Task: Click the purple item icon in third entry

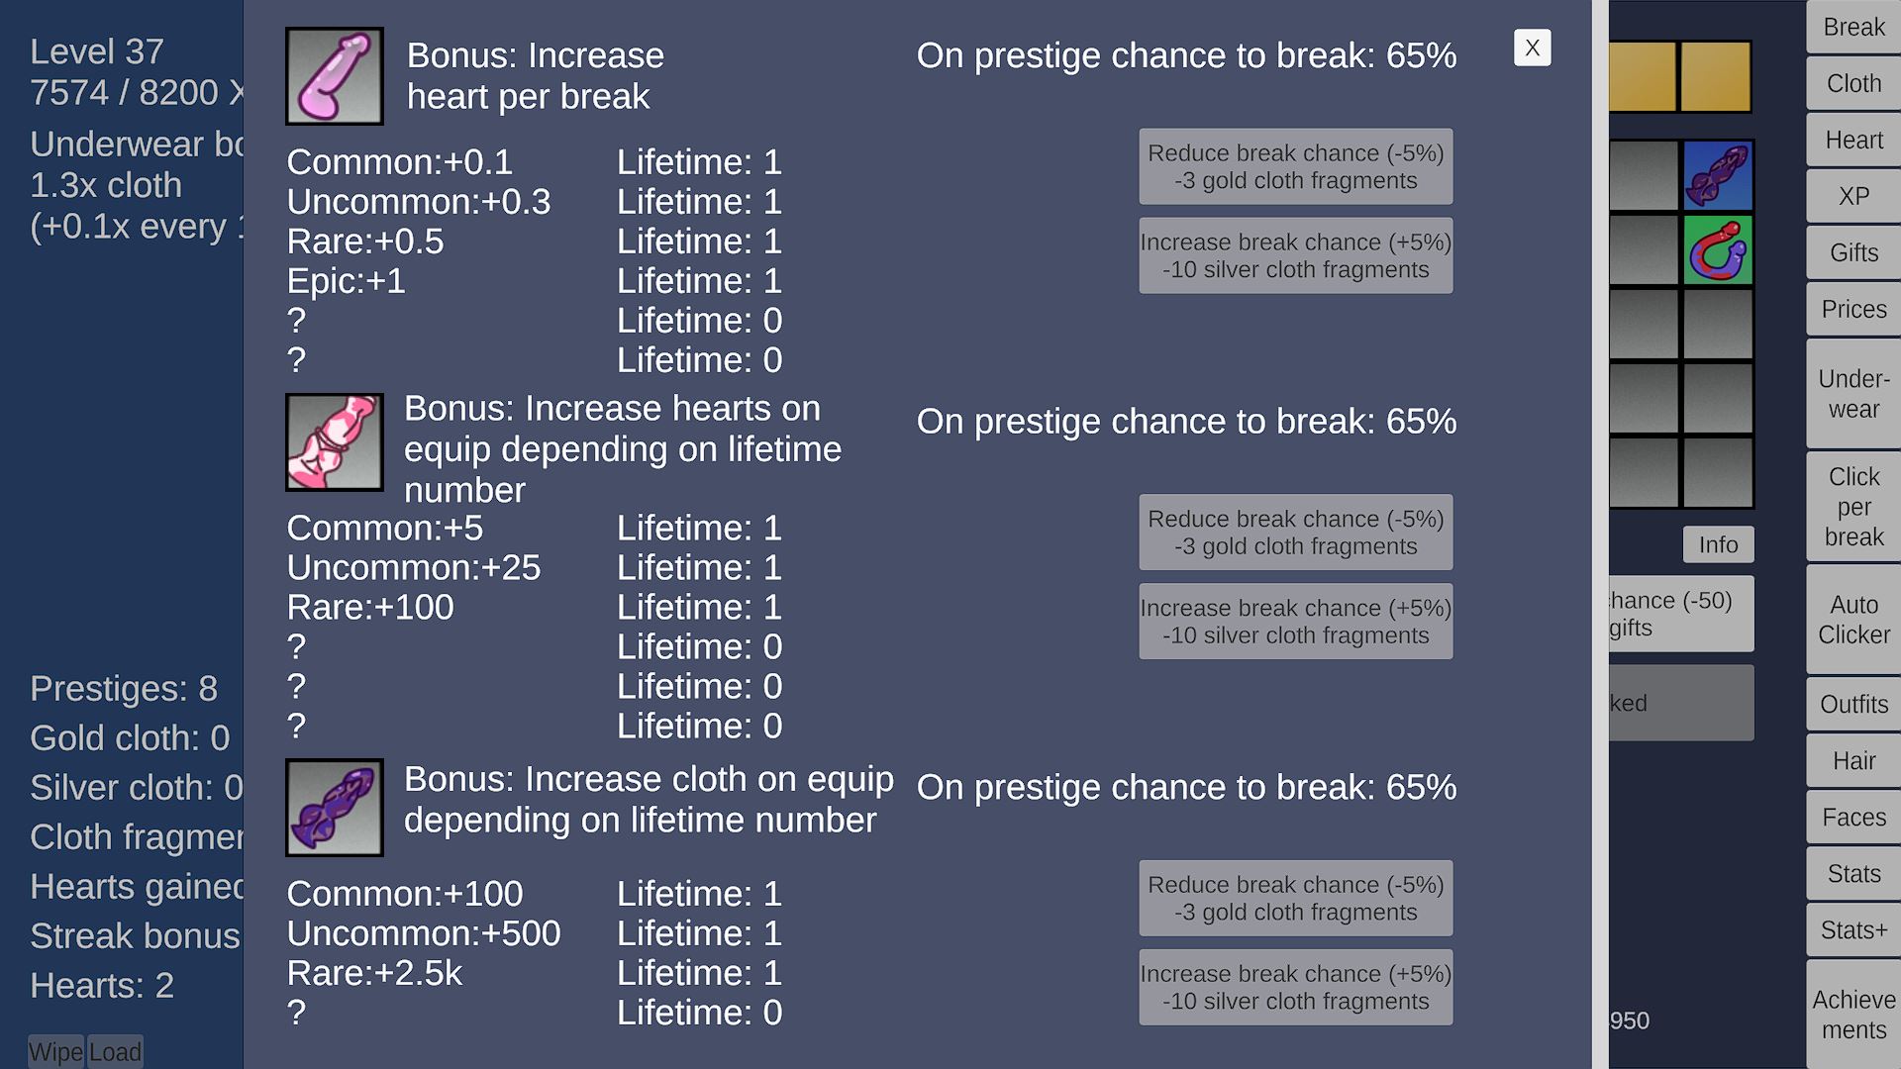Action: (x=334, y=808)
